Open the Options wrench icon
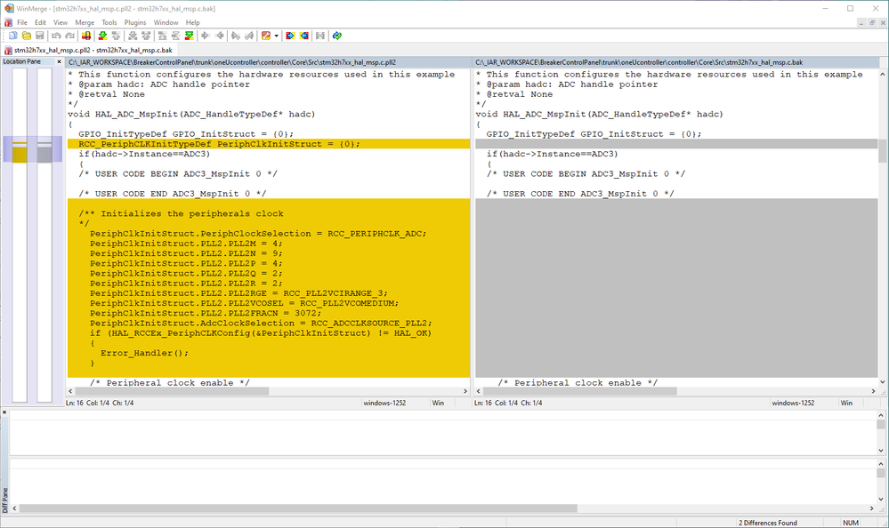The image size is (889, 528). tap(266, 36)
